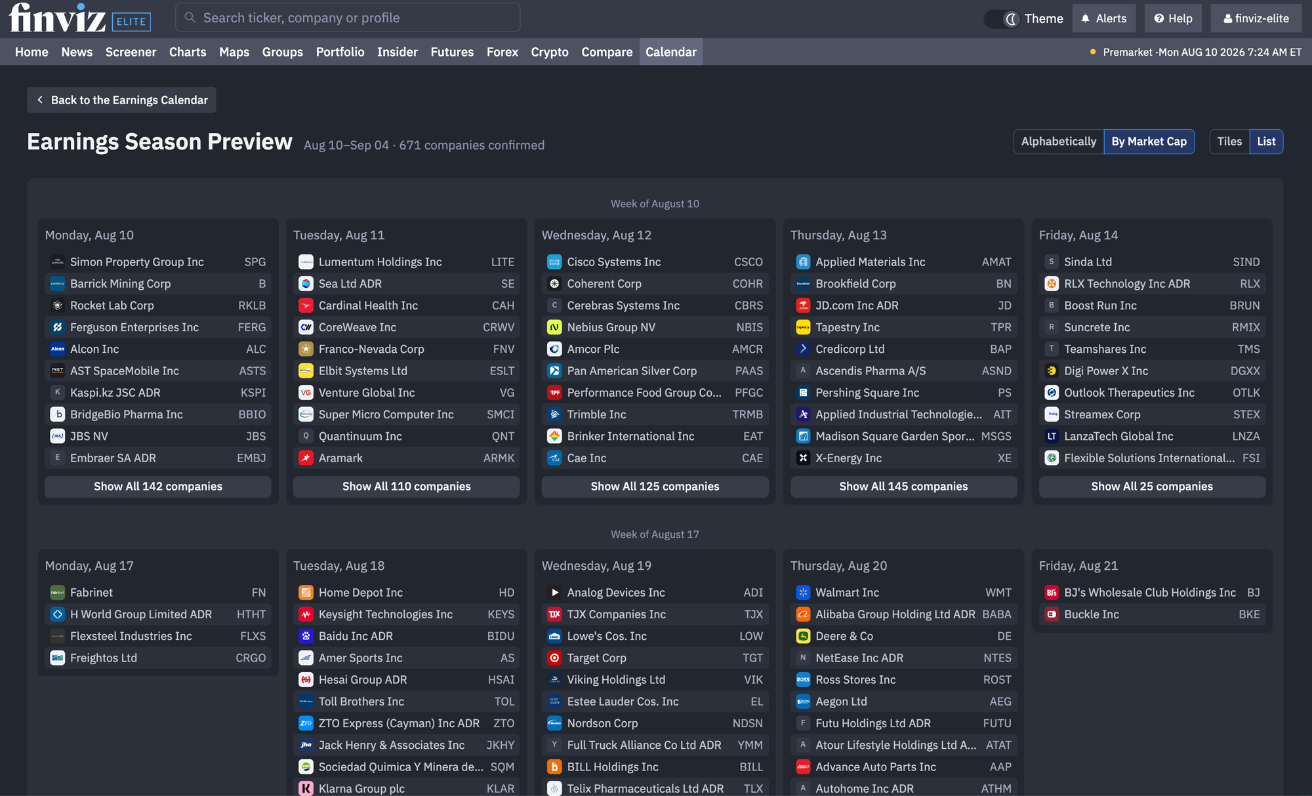The image size is (1312, 796).
Task: Click the Cardinal Health logo icon
Action: [x=306, y=306]
